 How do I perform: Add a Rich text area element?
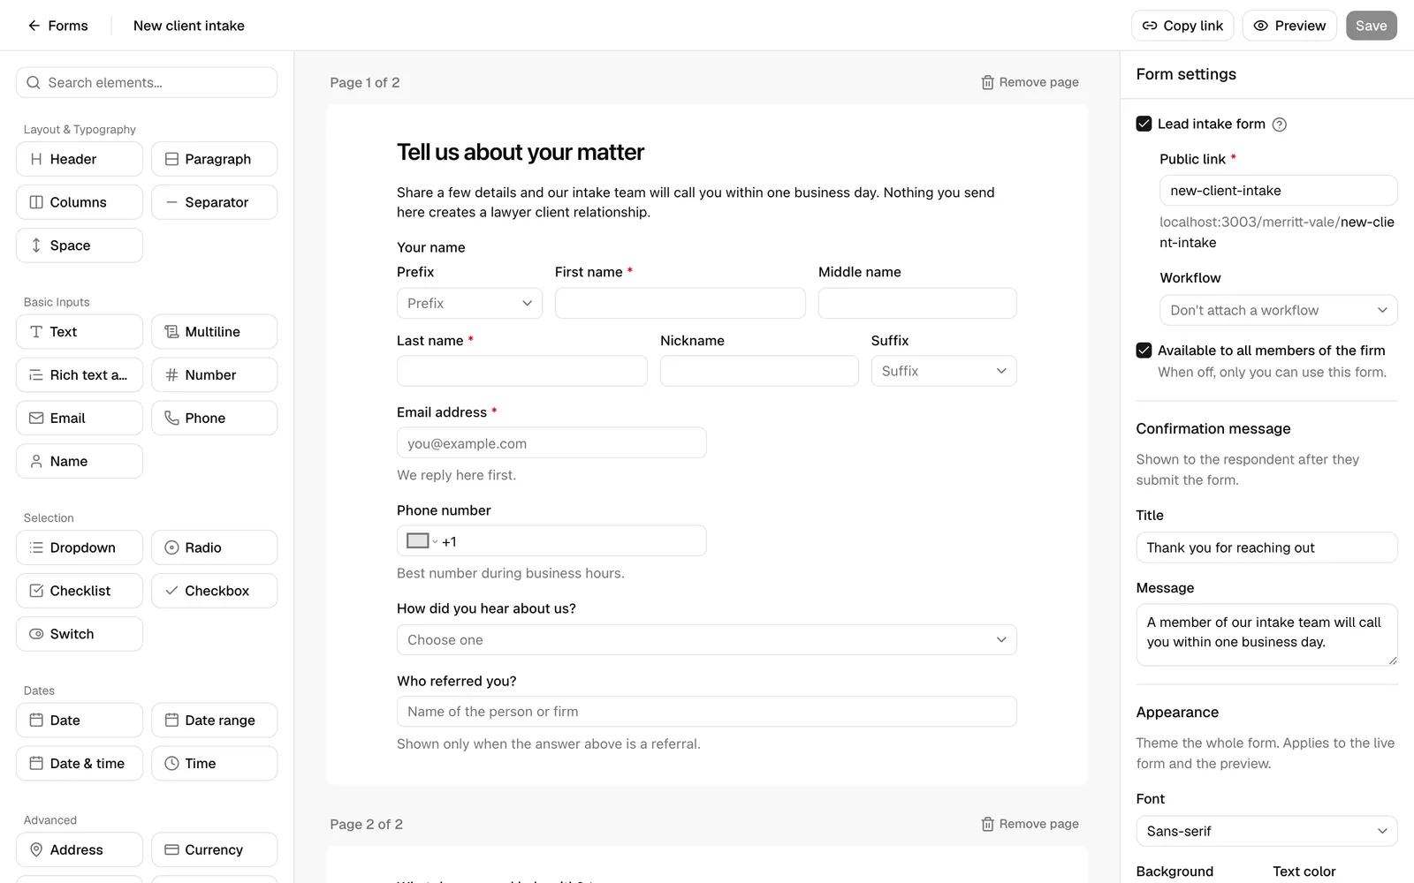pos(80,375)
